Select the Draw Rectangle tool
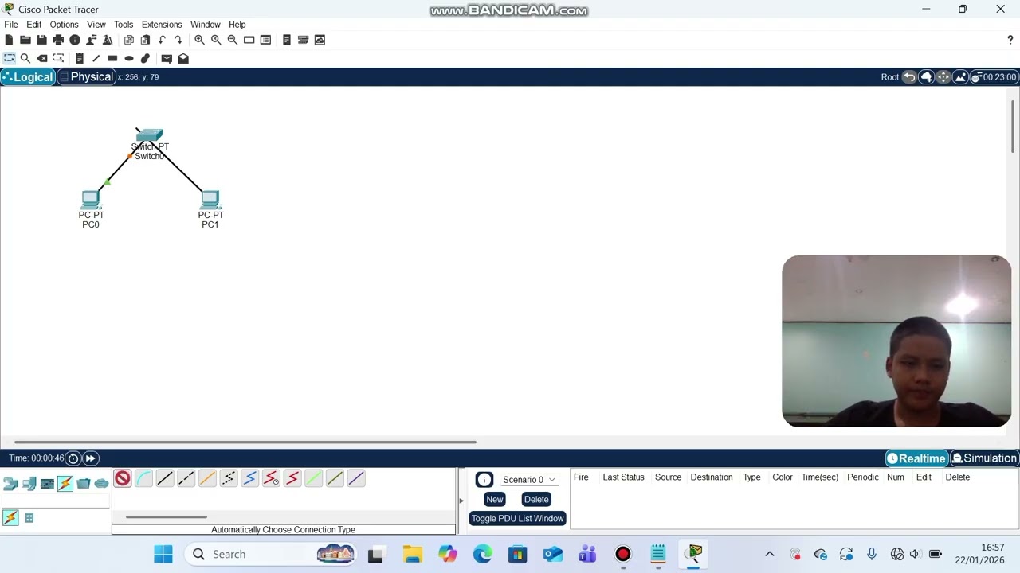The width and height of the screenshot is (1020, 573). tap(112, 58)
